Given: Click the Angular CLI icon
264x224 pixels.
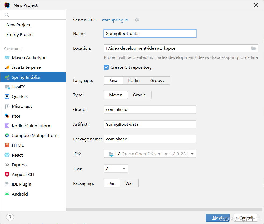Looking at the screenshot, I should pos(7,174).
